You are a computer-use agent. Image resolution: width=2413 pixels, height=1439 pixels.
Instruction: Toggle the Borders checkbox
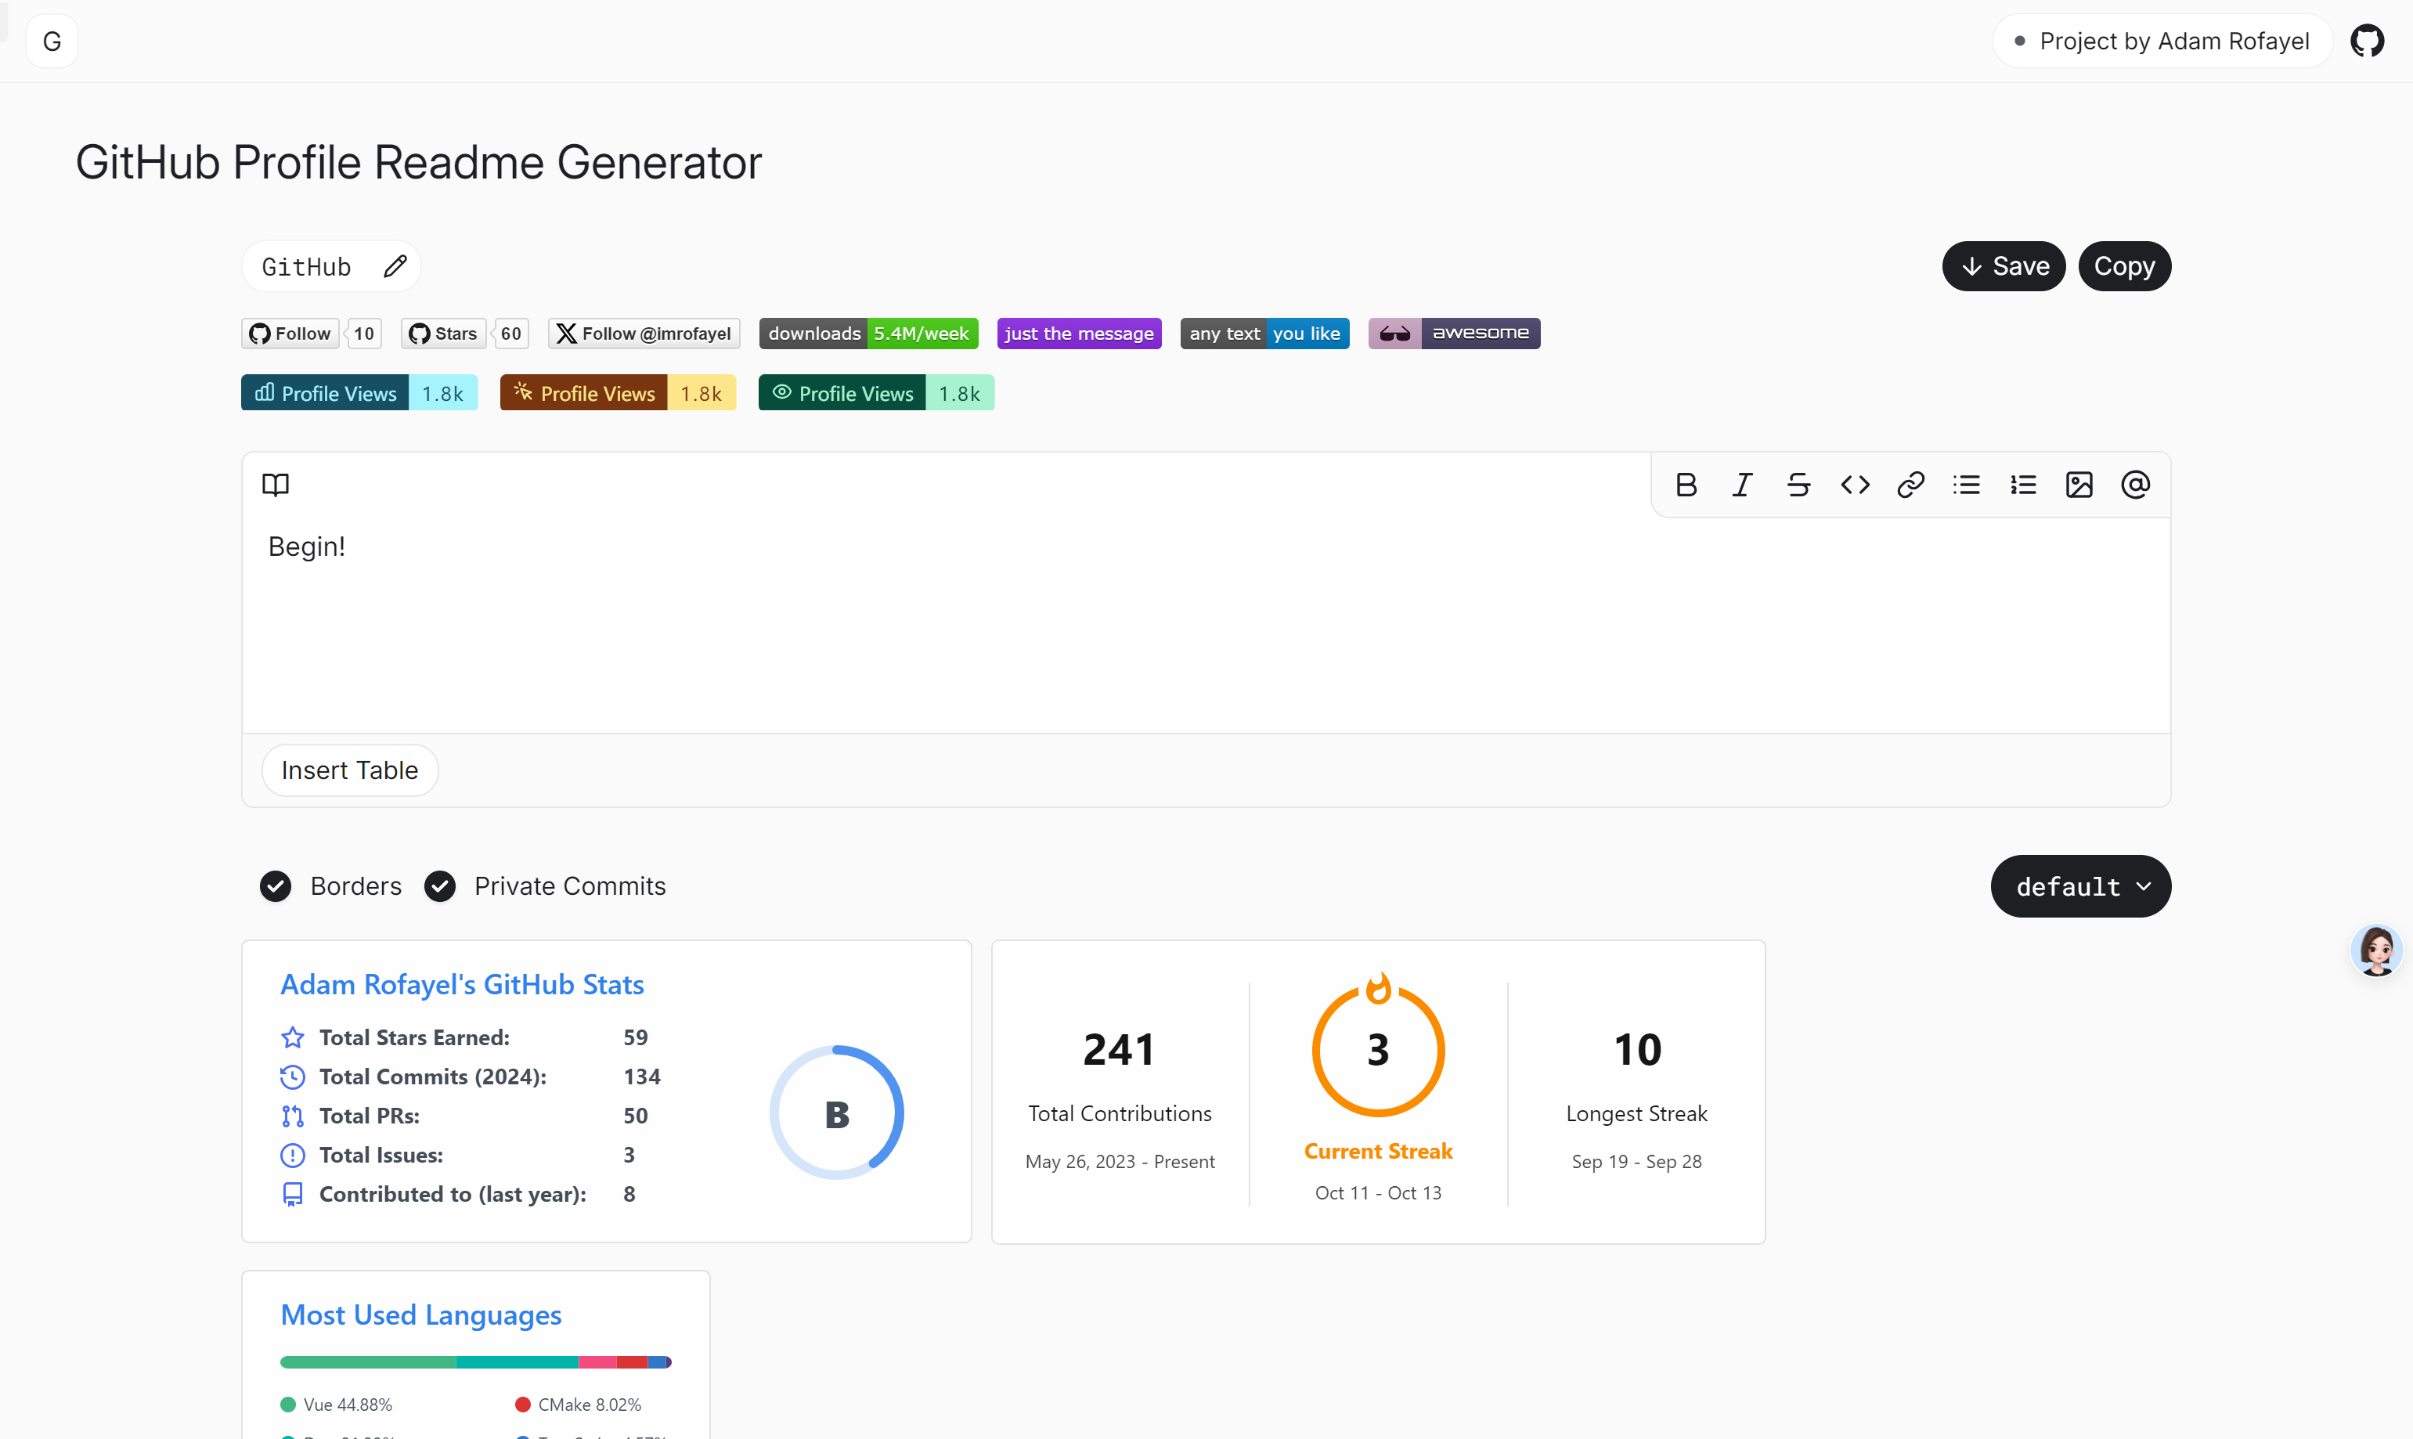click(276, 886)
